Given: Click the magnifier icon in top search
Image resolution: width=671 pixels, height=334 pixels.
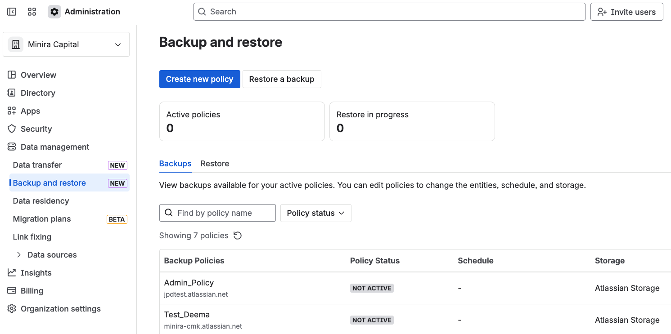Looking at the screenshot, I should point(203,12).
